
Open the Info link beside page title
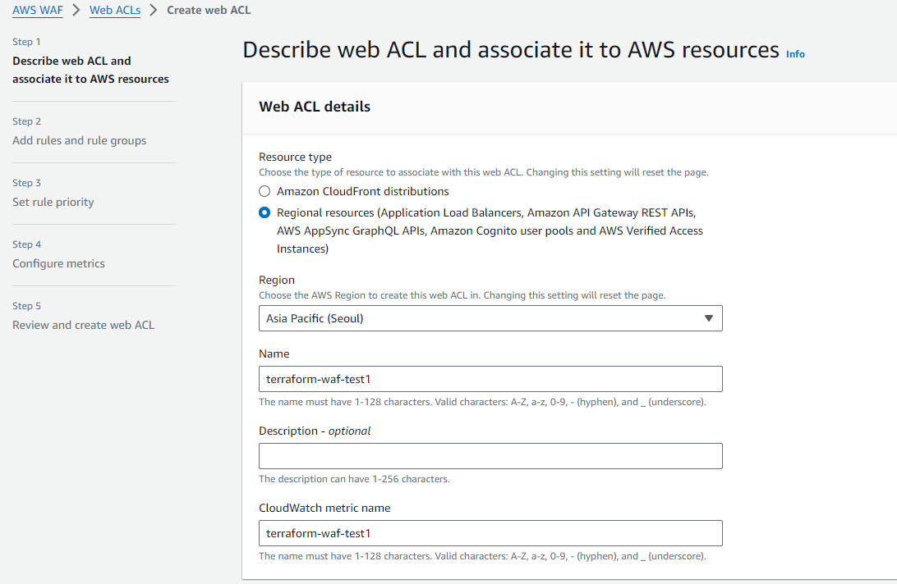point(795,53)
